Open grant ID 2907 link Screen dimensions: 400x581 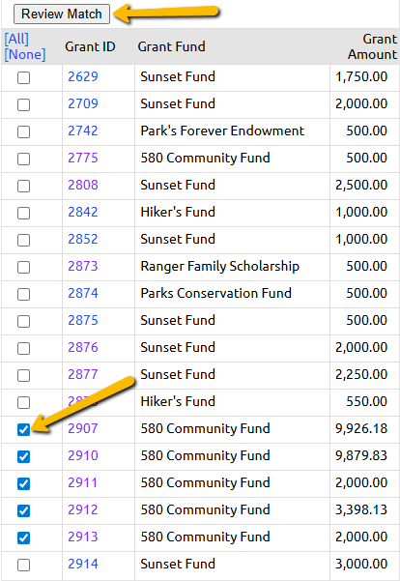tap(83, 428)
